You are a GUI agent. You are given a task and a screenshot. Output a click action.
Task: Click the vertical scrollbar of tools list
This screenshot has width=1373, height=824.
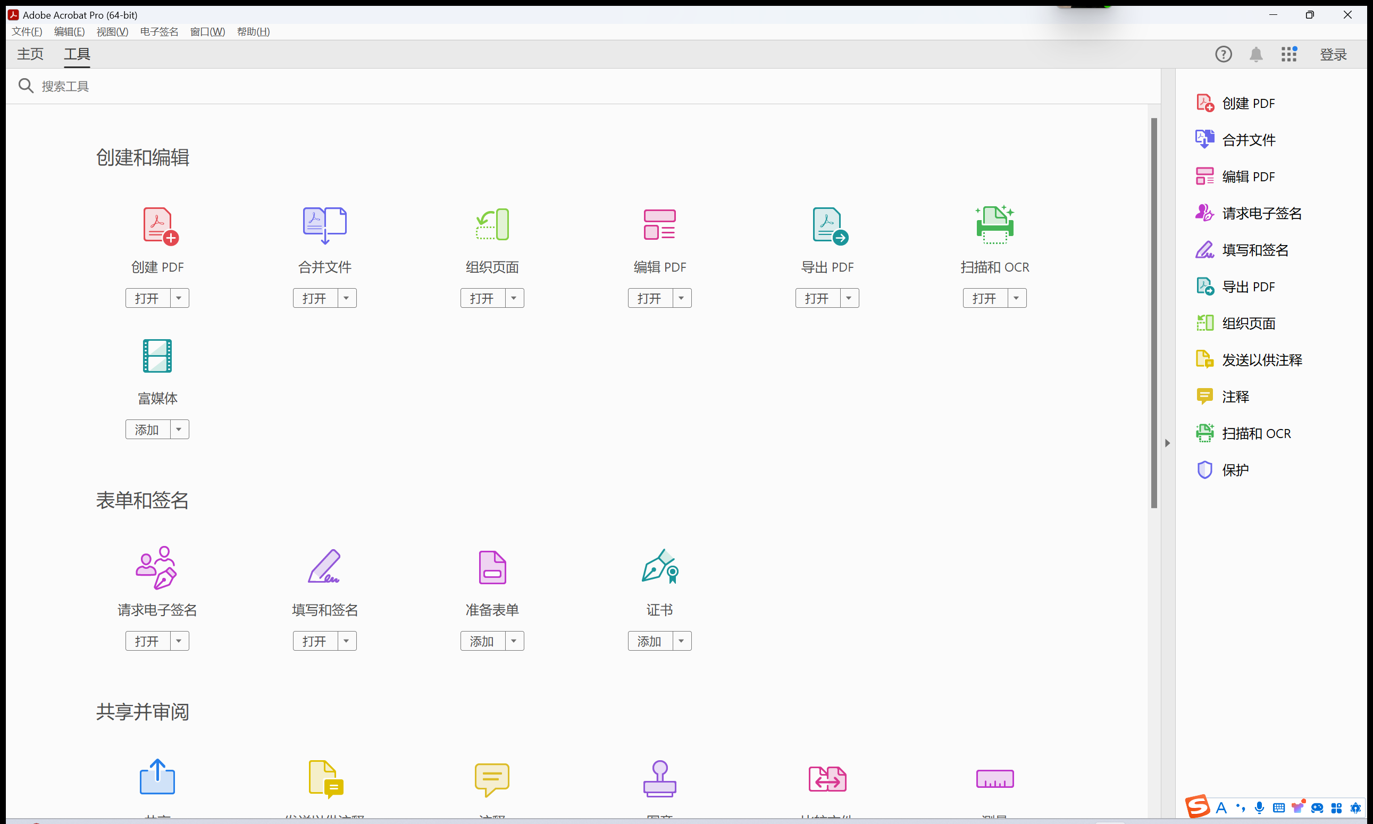(1153, 311)
